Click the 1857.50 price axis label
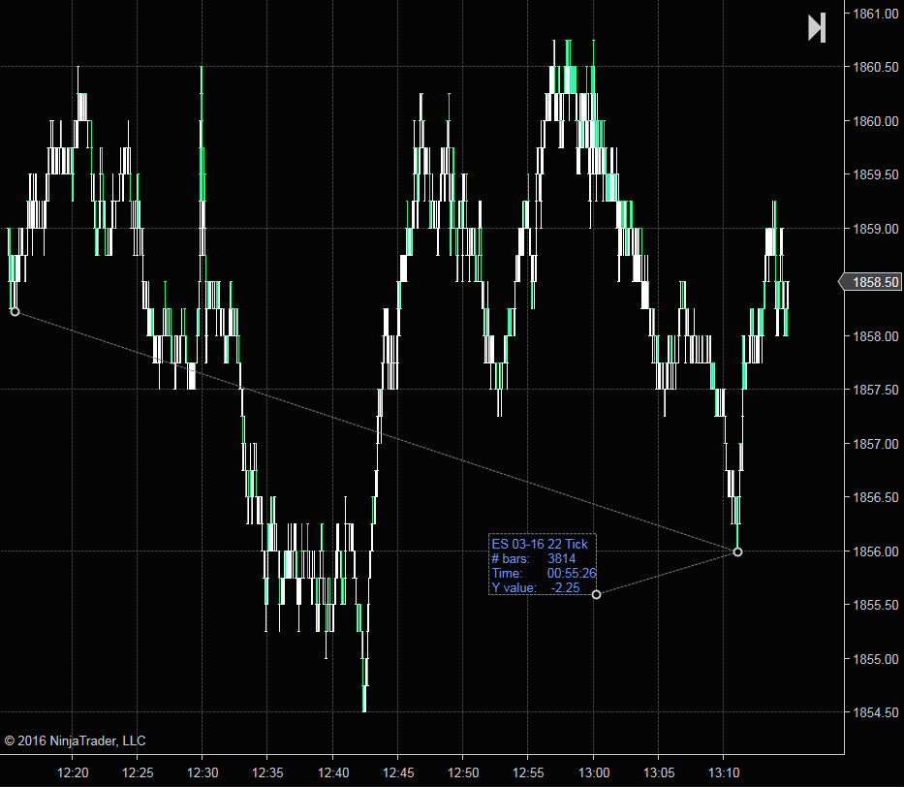The width and height of the screenshot is (904, 787). coord(875,390)
